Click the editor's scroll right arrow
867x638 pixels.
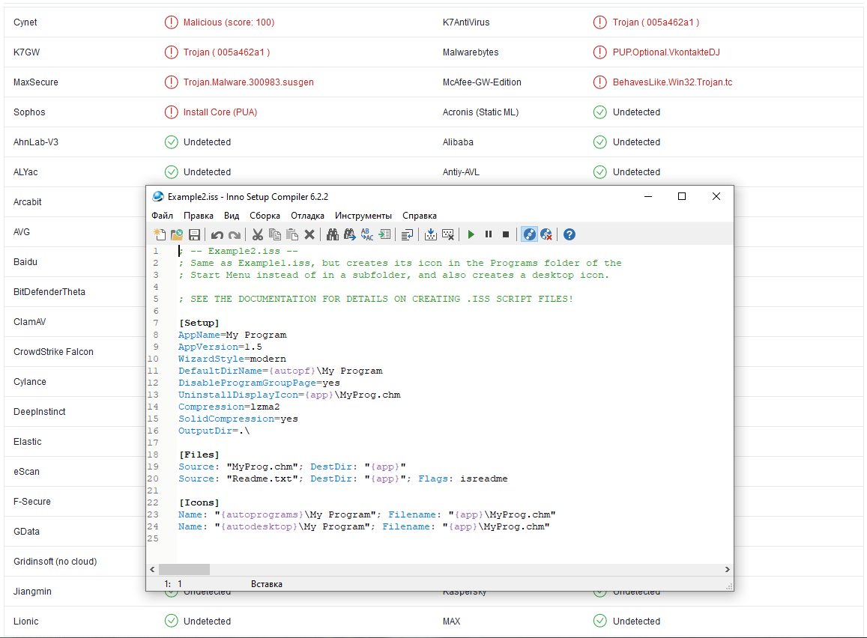727,569
